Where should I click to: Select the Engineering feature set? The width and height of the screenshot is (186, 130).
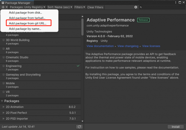[40, 68]
